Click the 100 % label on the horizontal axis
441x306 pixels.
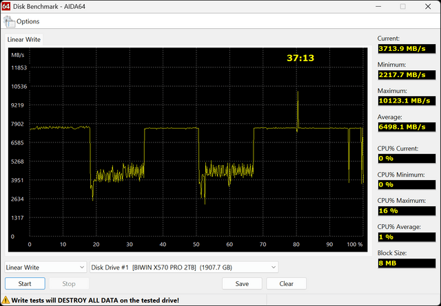(355, 244)
